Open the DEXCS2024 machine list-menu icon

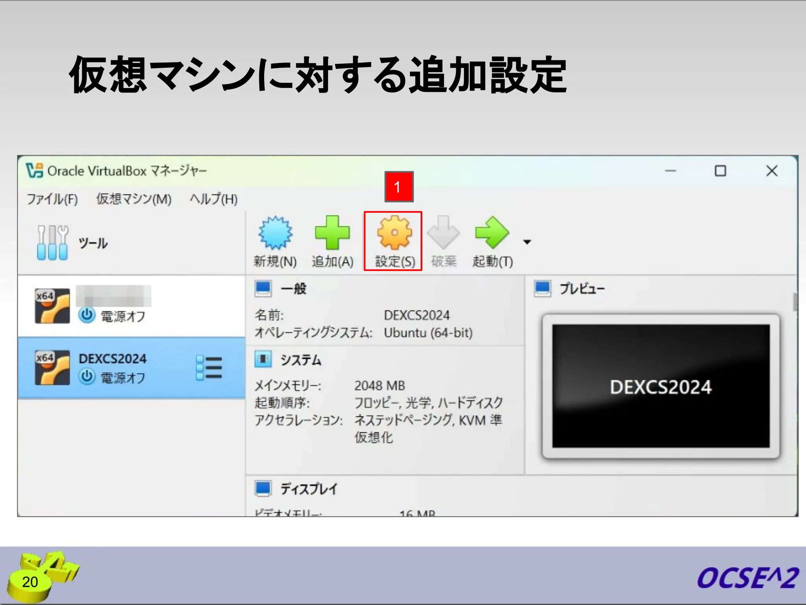209,368
